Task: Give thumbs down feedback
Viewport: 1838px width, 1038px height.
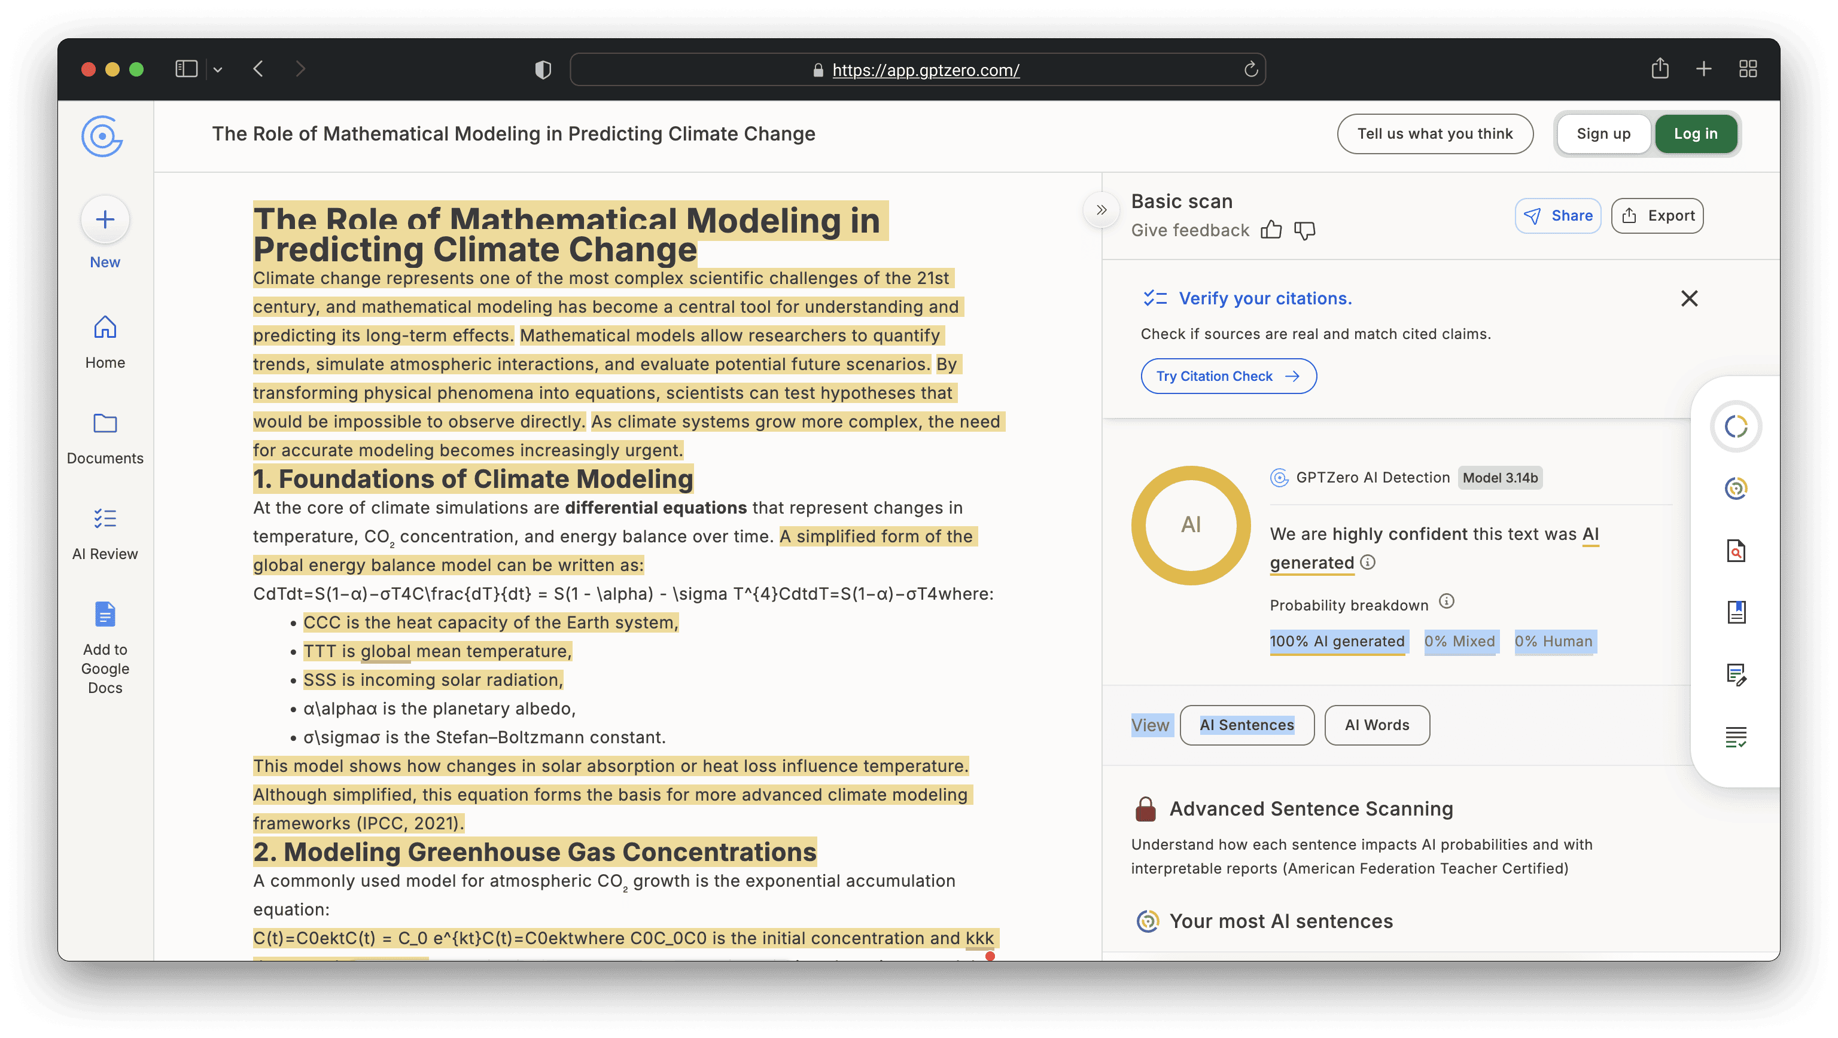Action: point(1304,230)
